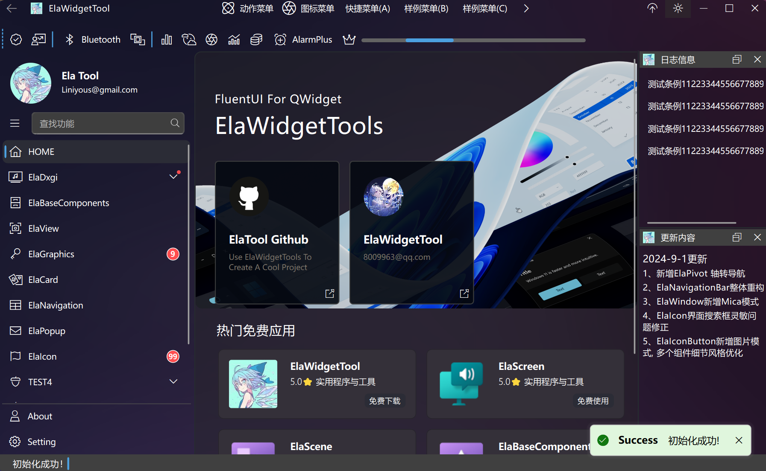
Task: Click the line-and-bar chart toolbar icon
Action: [234, 40]
